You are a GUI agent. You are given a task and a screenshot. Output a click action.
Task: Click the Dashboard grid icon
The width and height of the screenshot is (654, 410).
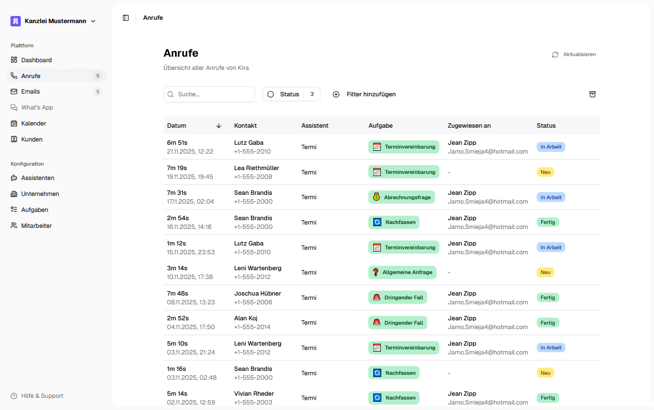(x=14, y=60)
